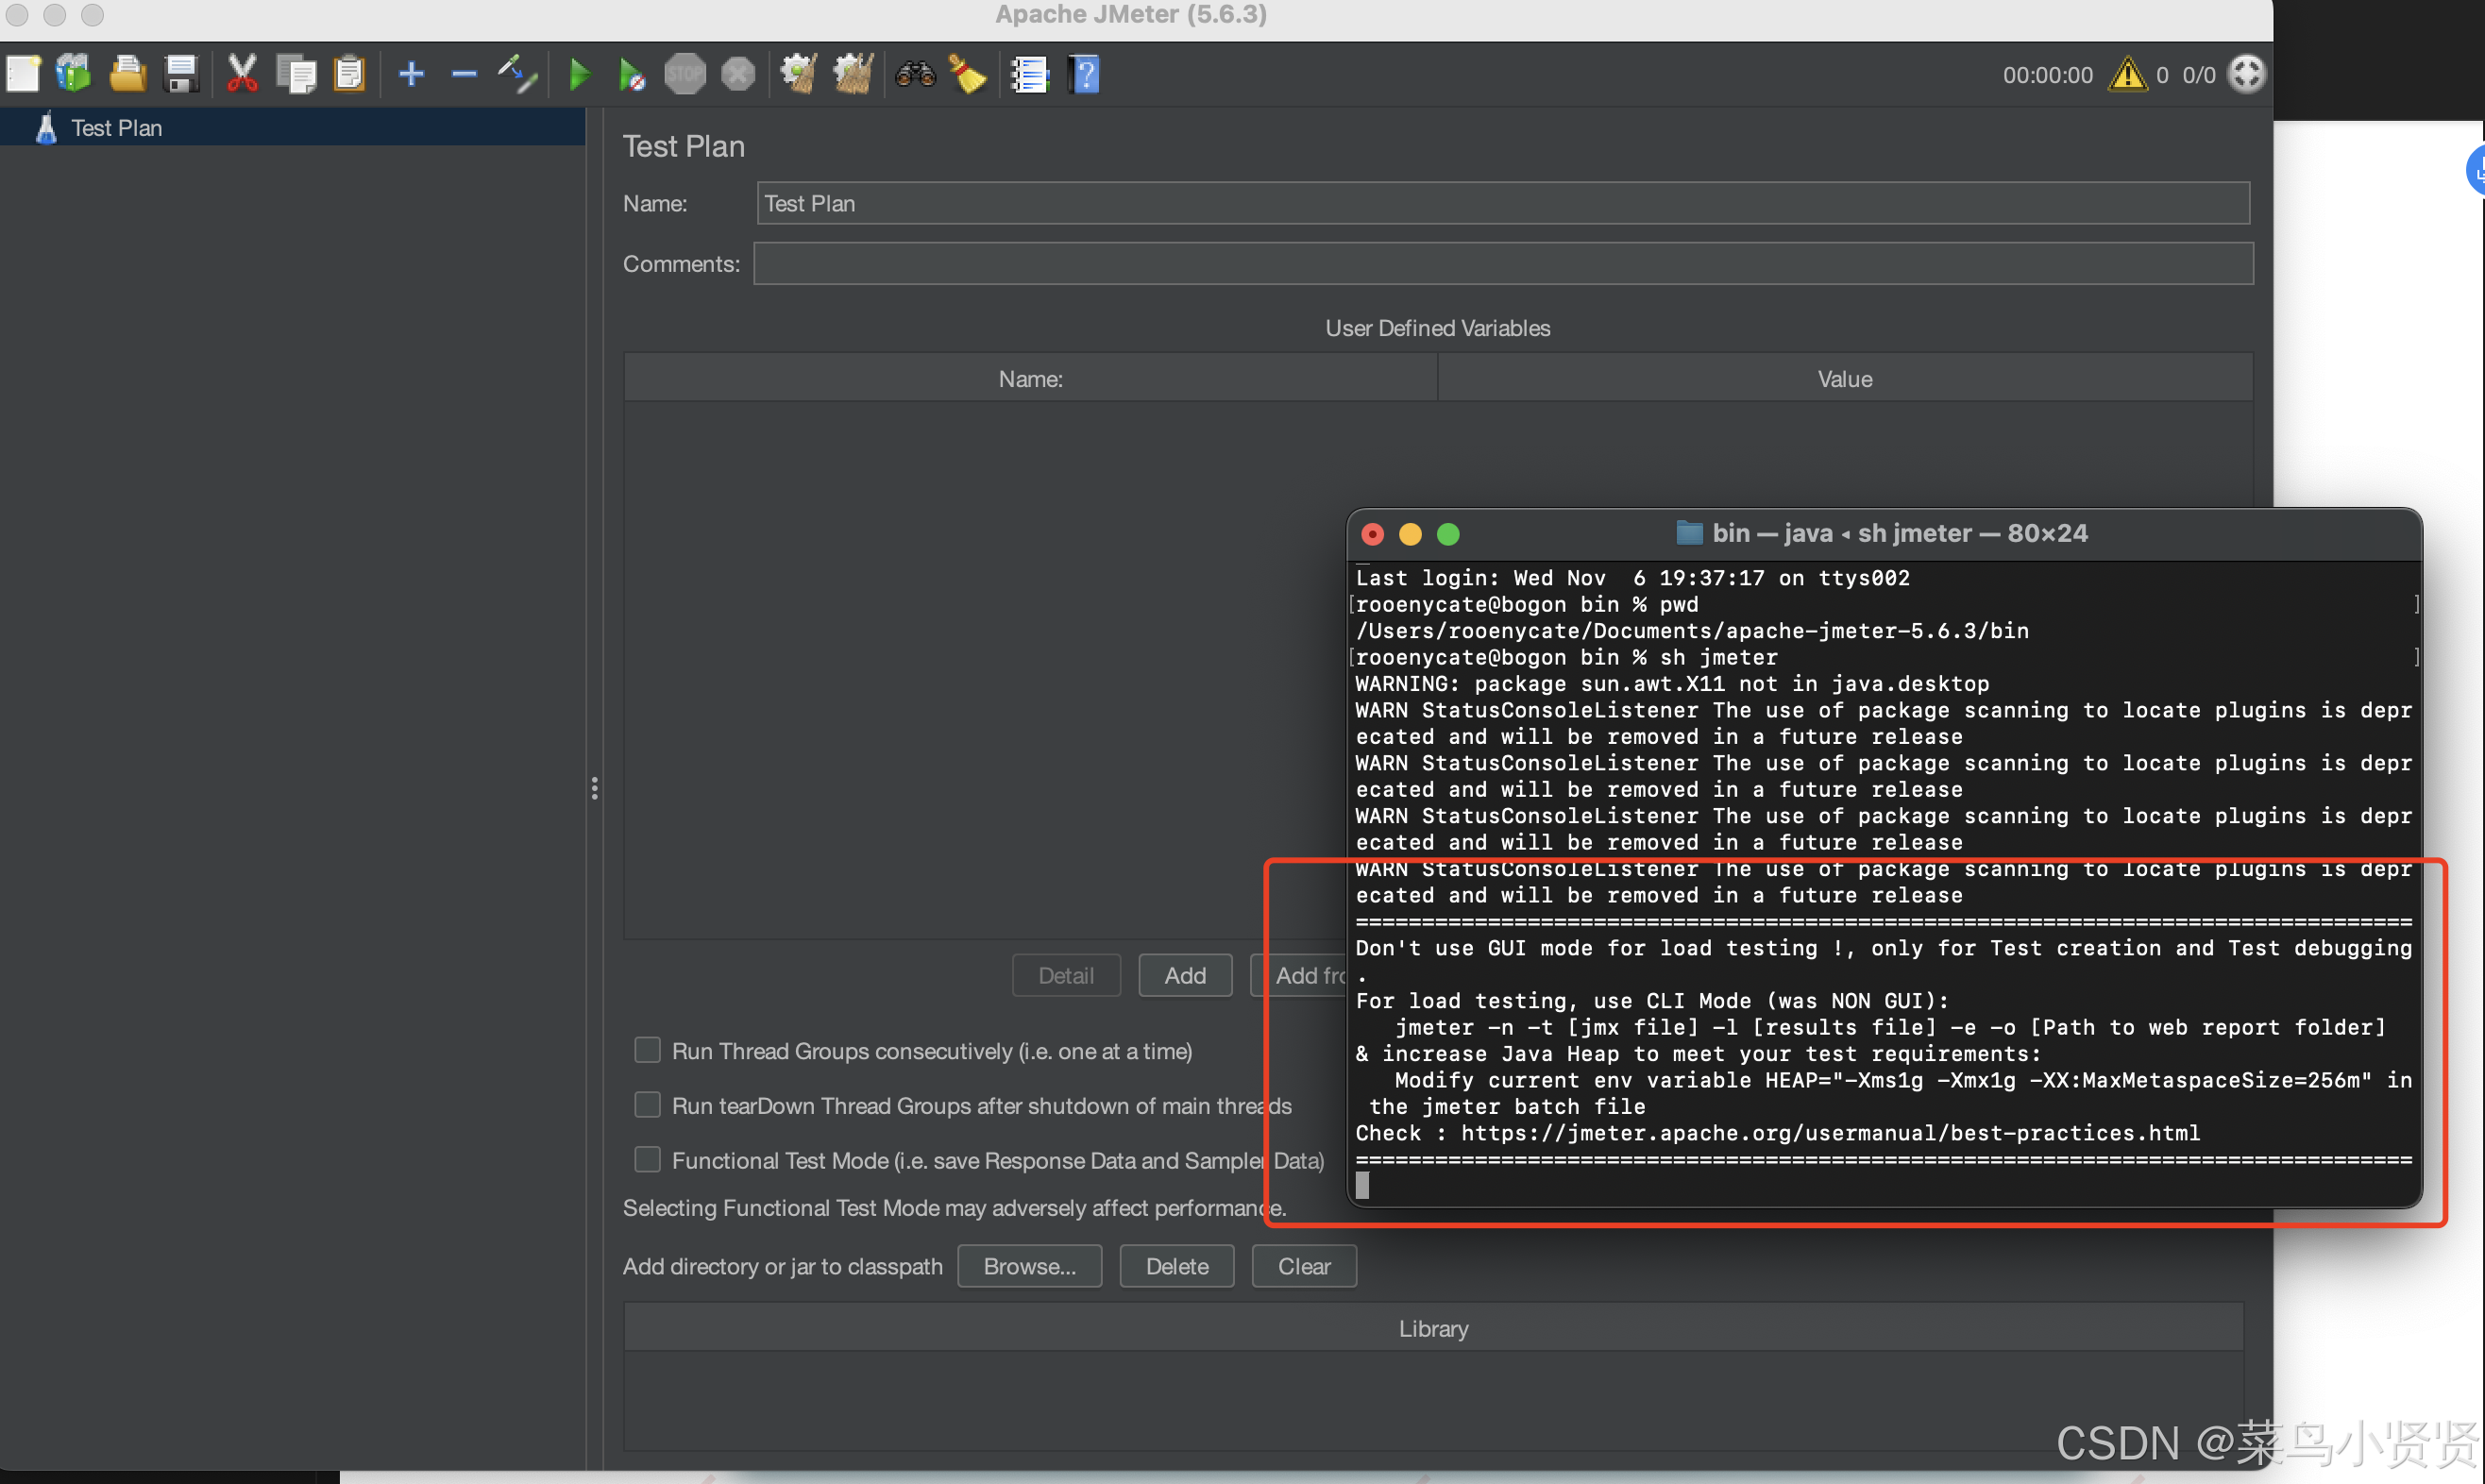Toggle Functional Test Mode checkbox
Image resolution: width=2485 pixels, height=1484 pixels.
point(648,1159)
